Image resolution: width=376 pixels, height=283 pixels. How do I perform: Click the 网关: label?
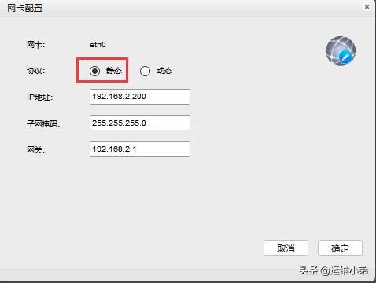(35, 149)
